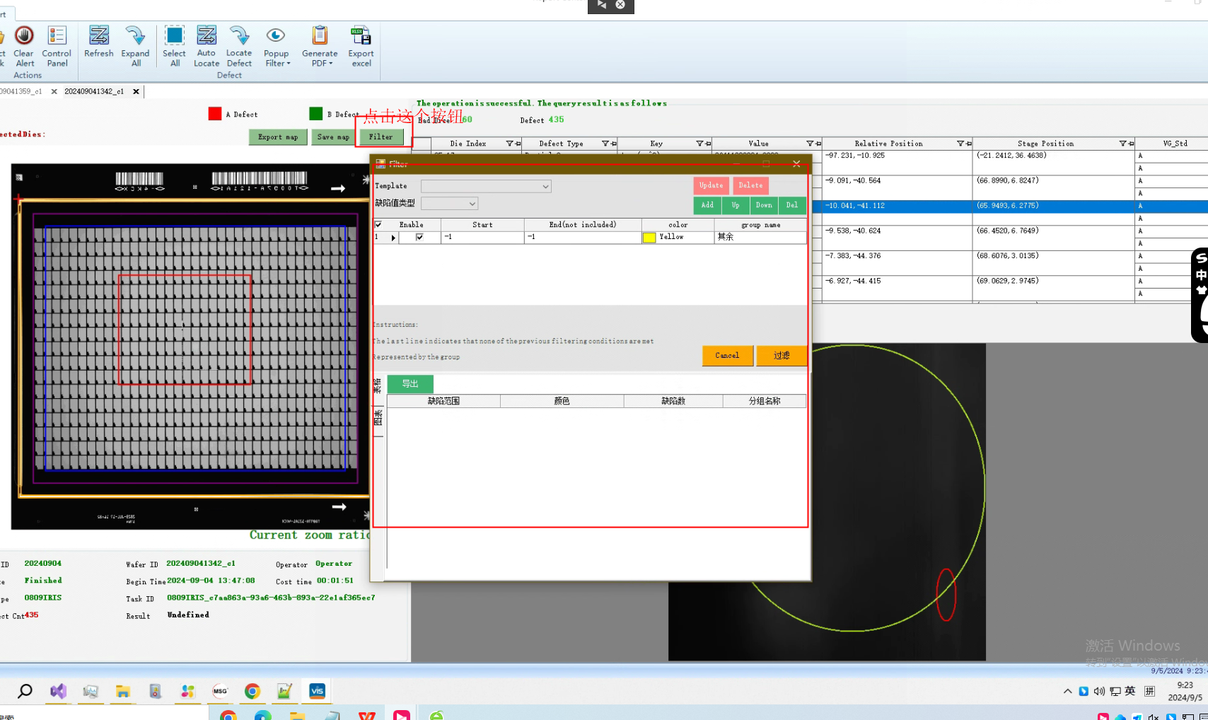Click the Key column filter icon

click(x=699, y=144)
